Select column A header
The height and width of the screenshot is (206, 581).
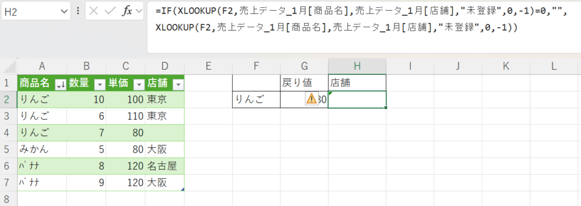[x=42, y=66]
